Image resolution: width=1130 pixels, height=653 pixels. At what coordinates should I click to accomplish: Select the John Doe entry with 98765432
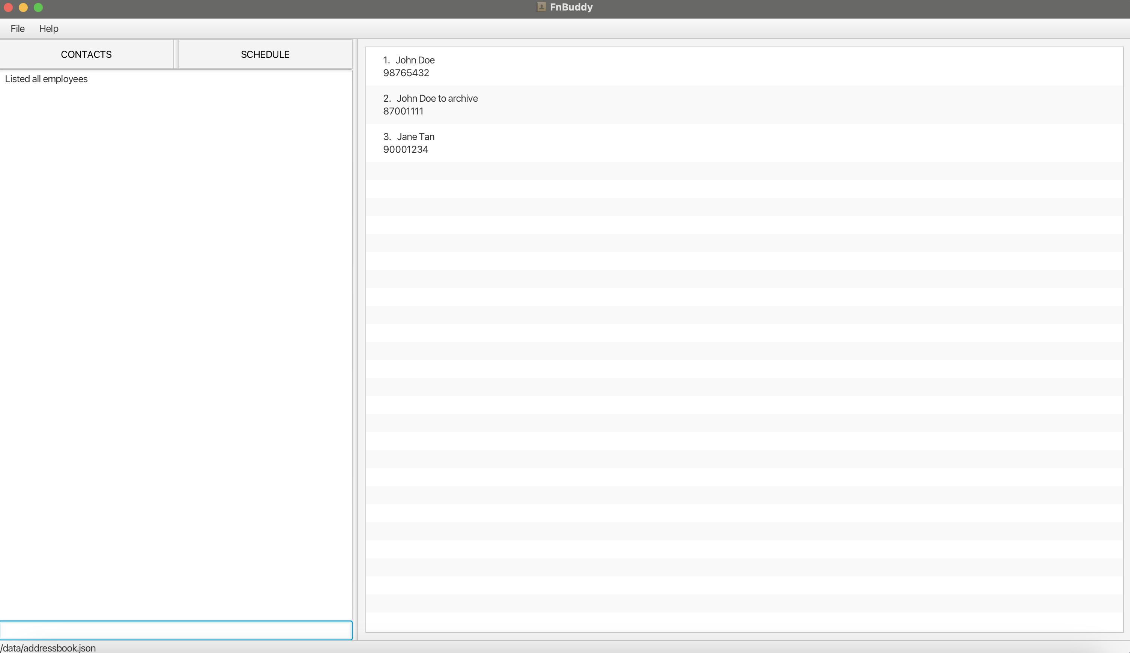click(x=744, y=66)
